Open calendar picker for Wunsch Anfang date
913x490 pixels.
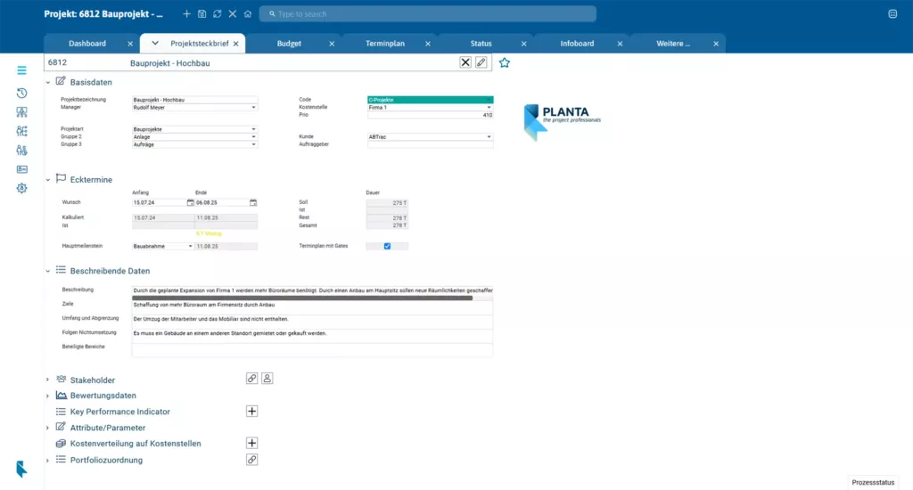point(190,202)
